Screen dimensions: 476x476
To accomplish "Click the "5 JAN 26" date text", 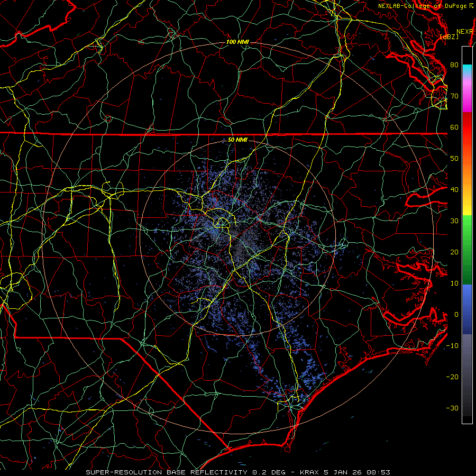I will pos(343,472).
